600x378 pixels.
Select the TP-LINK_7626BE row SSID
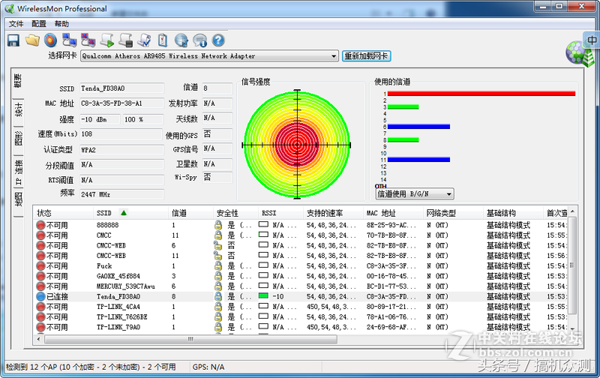121,317
